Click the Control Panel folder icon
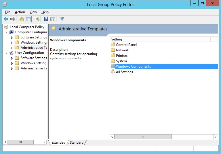This screenshot has height=154, width=221. tap(113, 44)
